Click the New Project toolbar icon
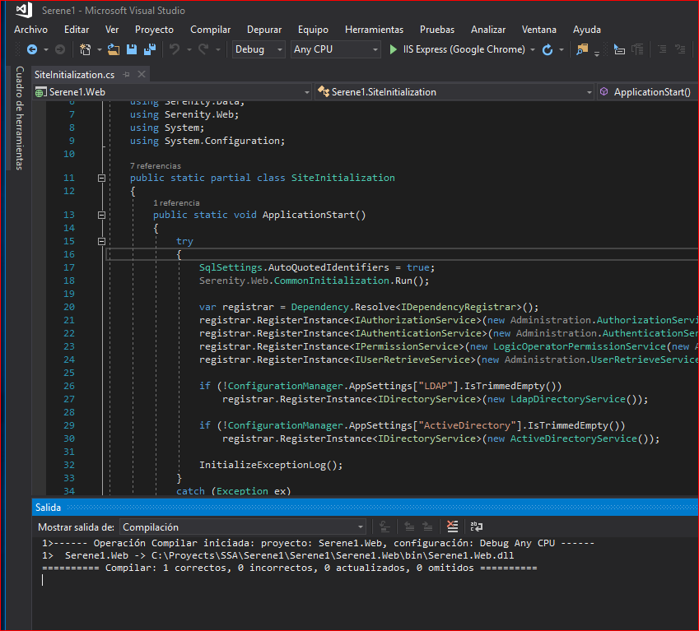This screenshot has height=631, width=699. pos(85,49)
